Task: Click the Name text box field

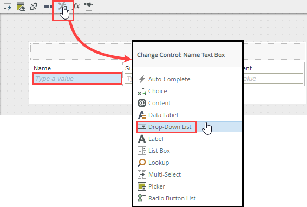Action: (77, 79)
